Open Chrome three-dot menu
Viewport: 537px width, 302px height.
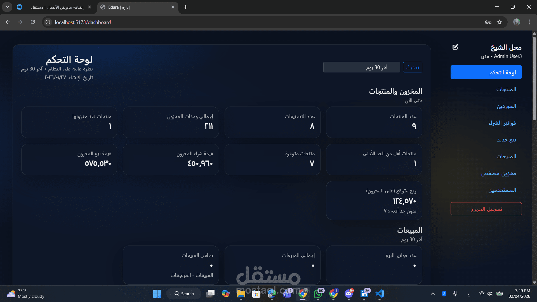(529, 22)
